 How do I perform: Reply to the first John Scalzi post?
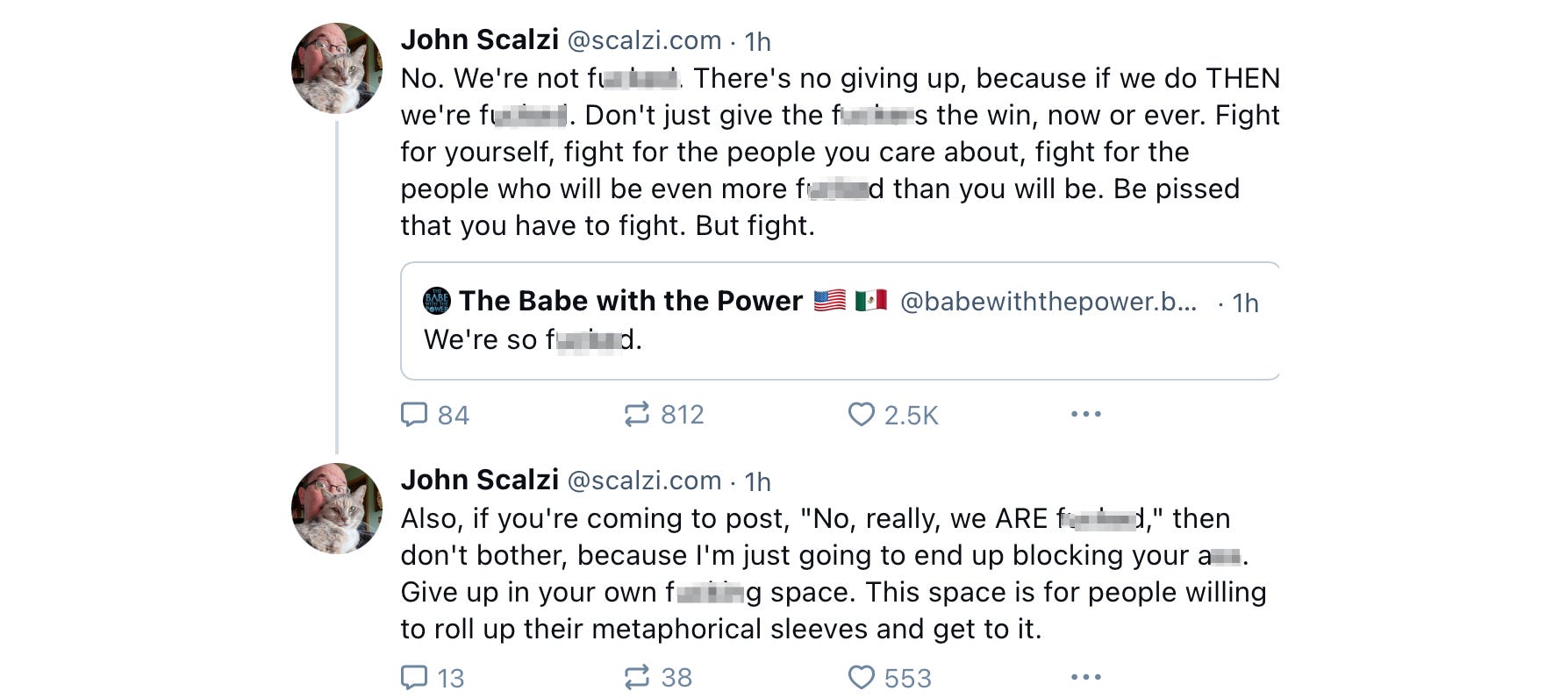click(414, 414)
